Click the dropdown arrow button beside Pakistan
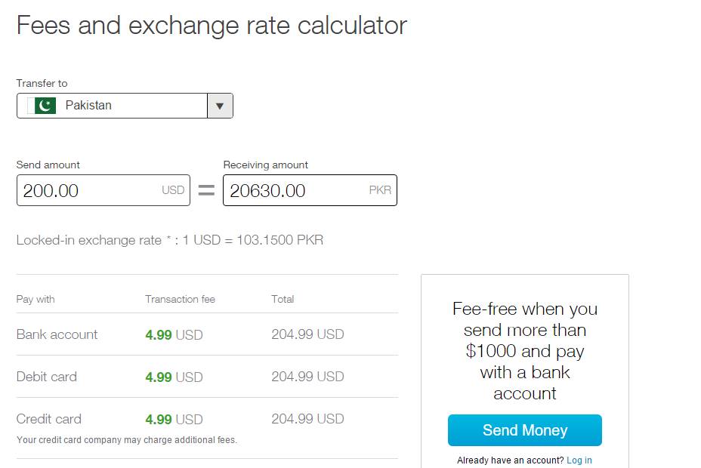The image size is (701, 468). 220,106
